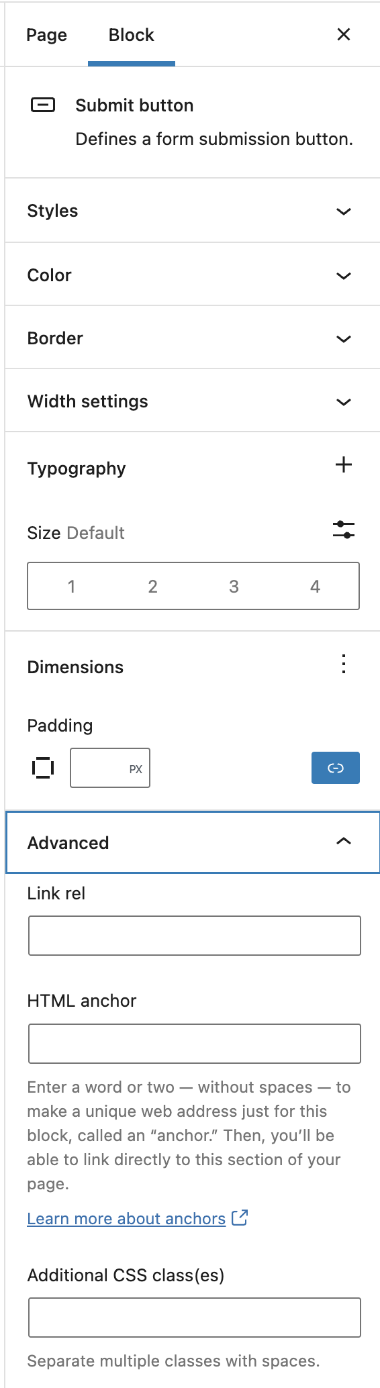Viewport: 380px width, 1388px height.
Task: Close the settings sidebar with X
Action: point(344,34)
